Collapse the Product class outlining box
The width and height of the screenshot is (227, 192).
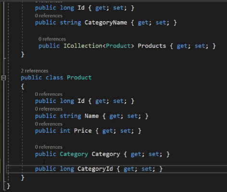point(3,78)
